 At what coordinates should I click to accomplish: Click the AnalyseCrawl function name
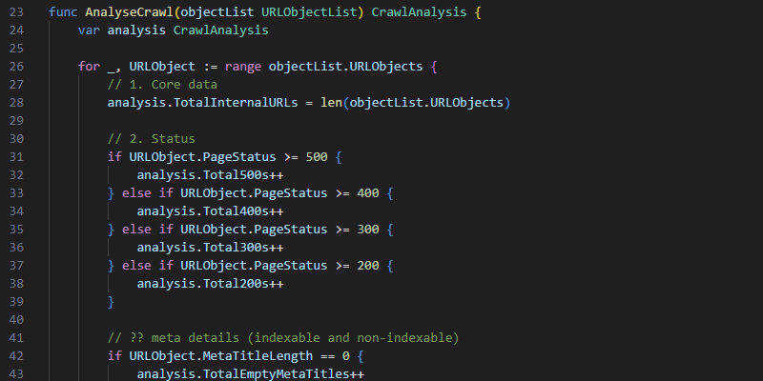click(129, 12)
